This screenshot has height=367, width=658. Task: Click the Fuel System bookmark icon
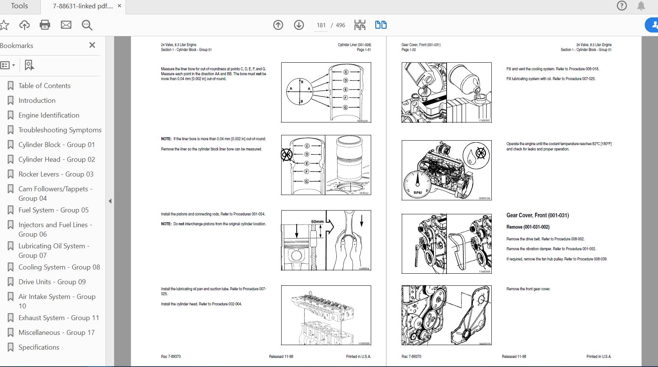point(11,210)
